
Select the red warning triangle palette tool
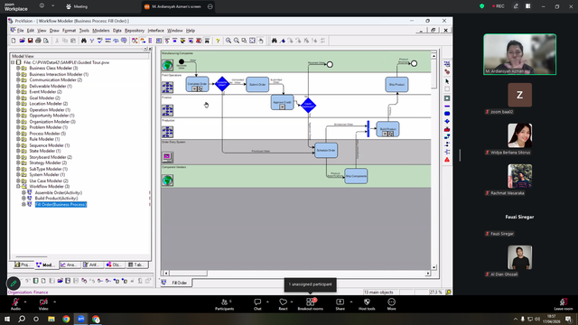pos(447,160)
